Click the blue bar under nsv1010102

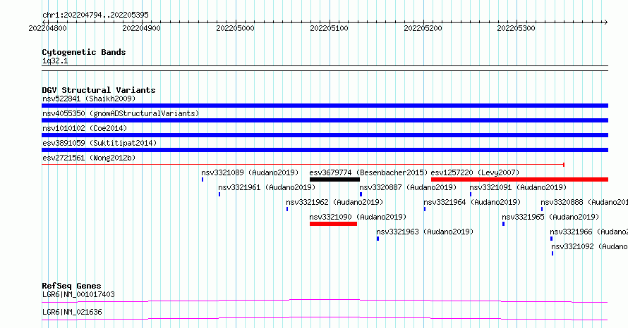tap(325, 135)
